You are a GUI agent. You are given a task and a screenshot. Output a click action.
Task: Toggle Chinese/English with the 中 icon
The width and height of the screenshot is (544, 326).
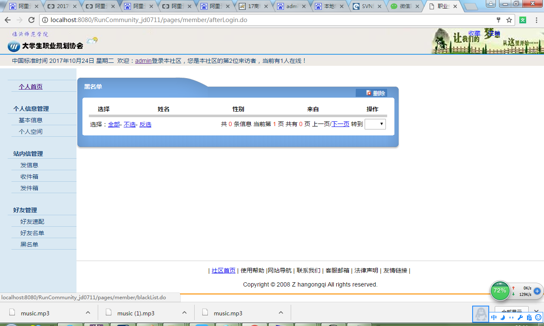point(493,317)
